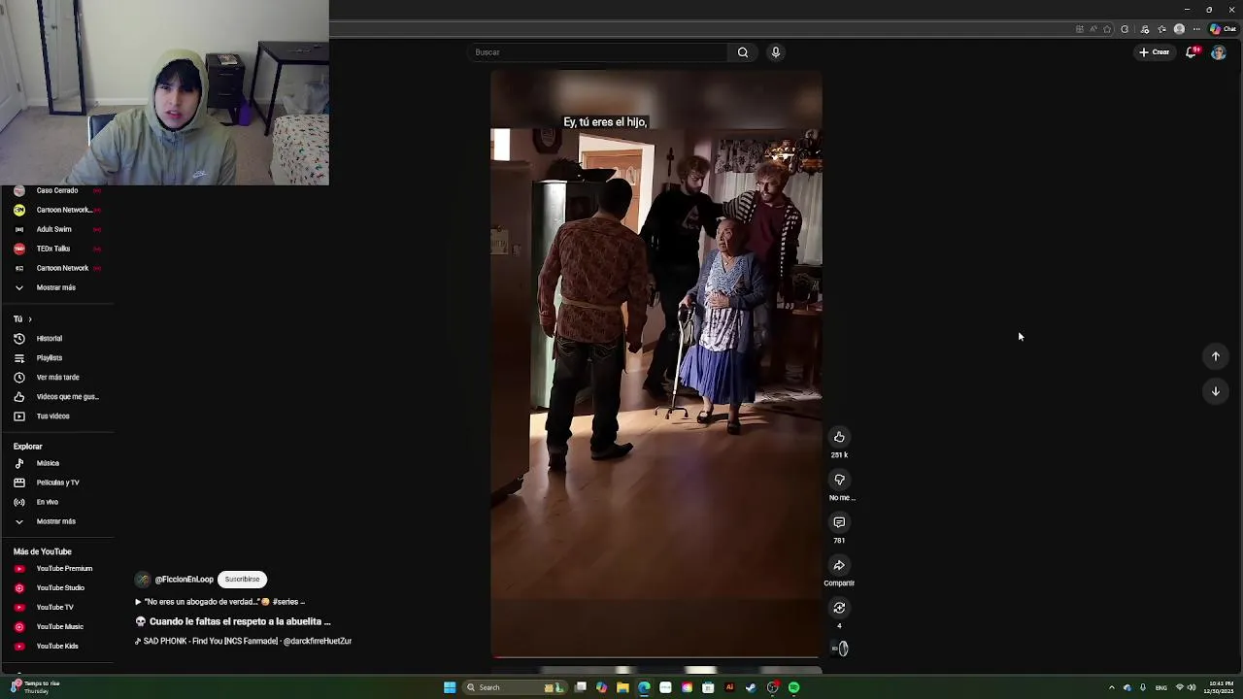Dislike the short via the No me gusta icon
Viewport: 1243px width, 699px height.
click(x=839, y=480)
